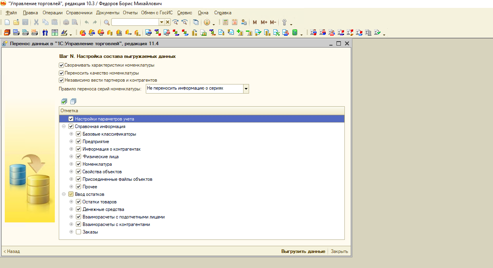Viewport: 493px width, 268px height.
Task: Toggle 'Ввод остатков' checkbox
Action: click(71, 194)
